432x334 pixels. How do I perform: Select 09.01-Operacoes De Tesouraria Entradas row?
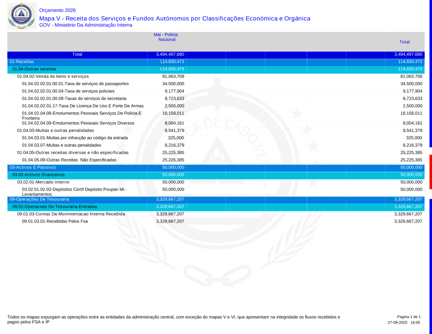point(54,207)
